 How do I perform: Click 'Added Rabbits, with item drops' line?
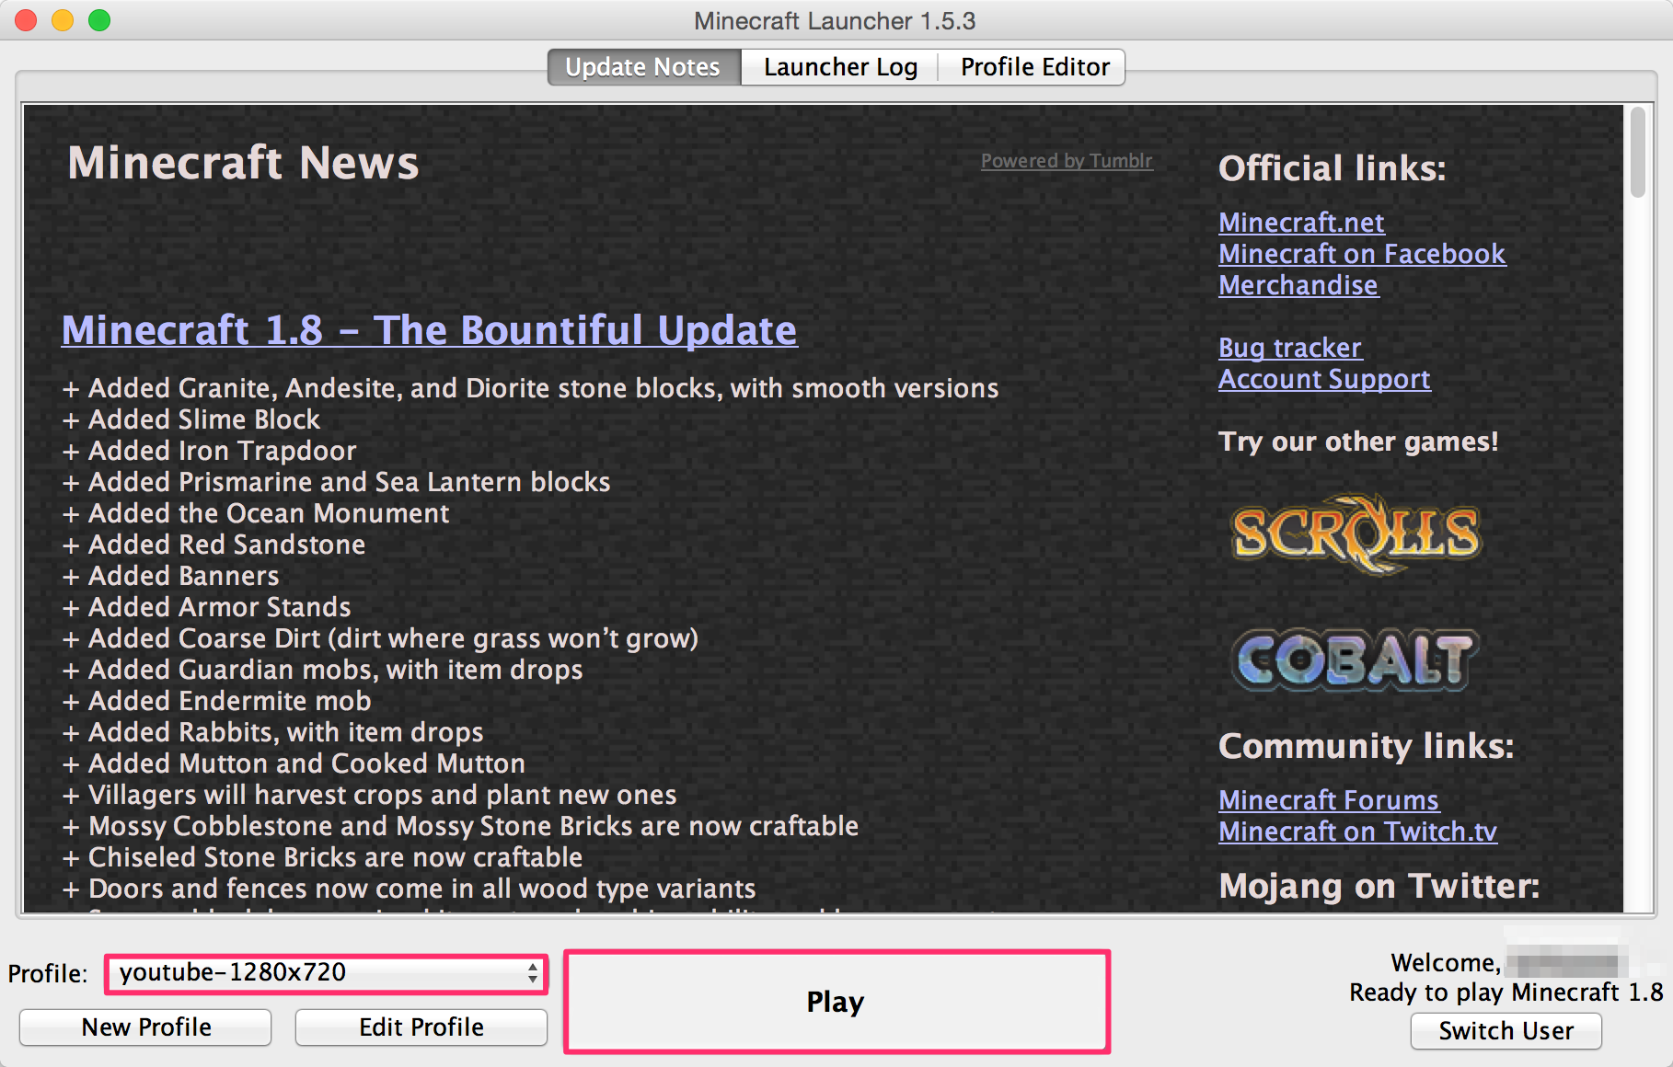[273, 732]
